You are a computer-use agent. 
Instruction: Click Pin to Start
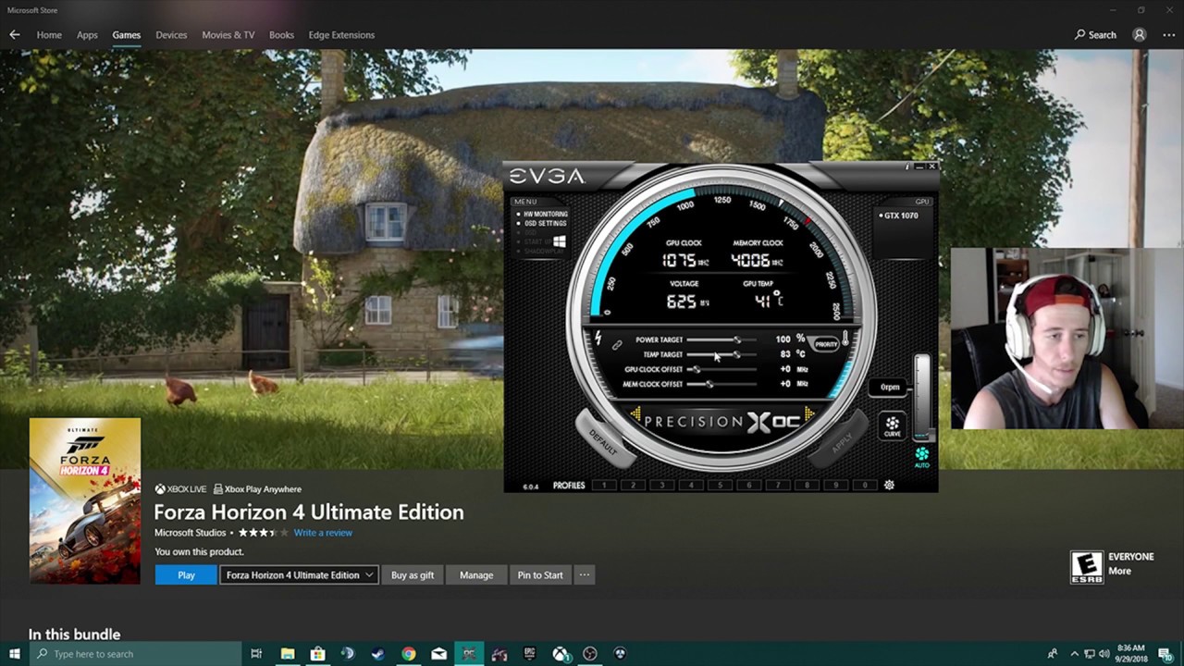coord(540,574)
